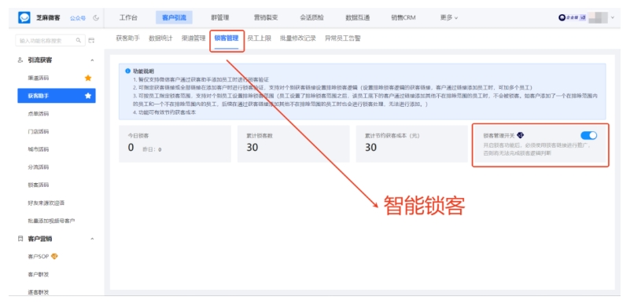The width and height of the screenshot is (630, 304).
Task: Click the 功能说明 info icon
Action: [127, 71]
